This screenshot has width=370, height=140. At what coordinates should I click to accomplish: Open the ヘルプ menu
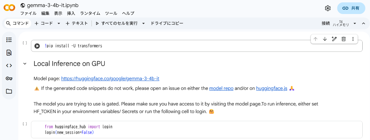(x=128, y=13)
